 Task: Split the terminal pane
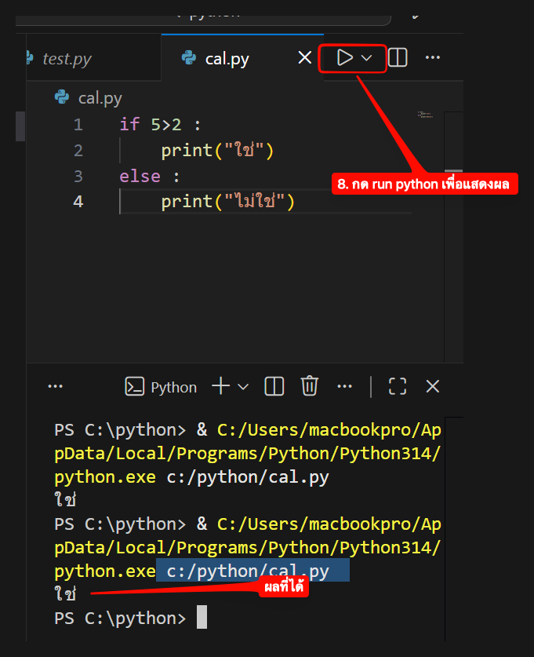(274, 386)
